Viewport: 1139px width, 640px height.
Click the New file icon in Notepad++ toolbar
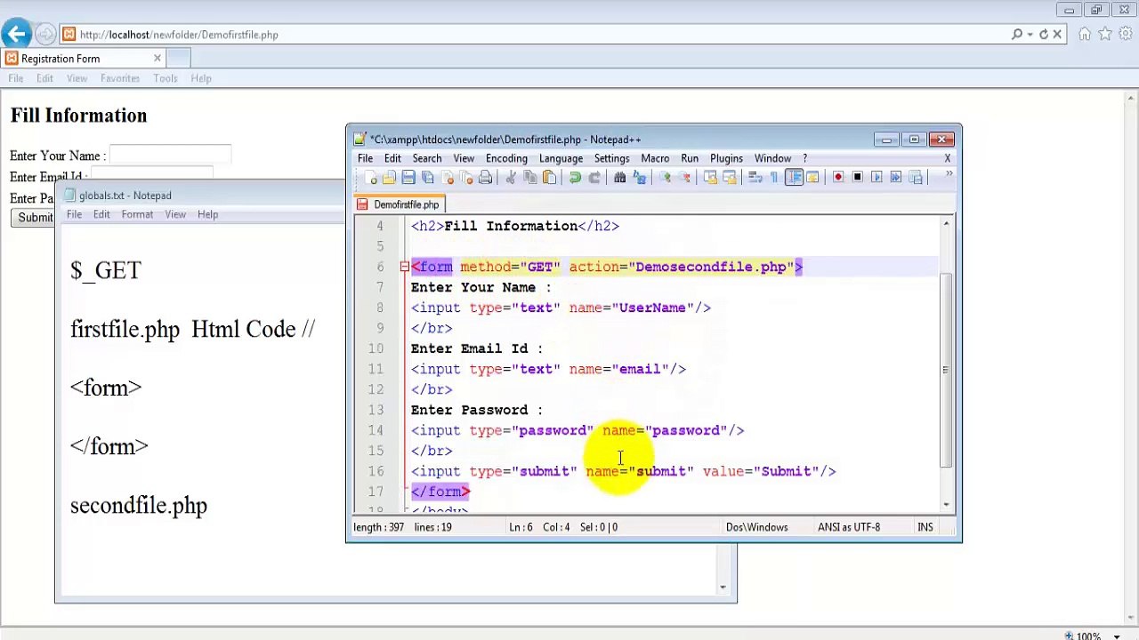pos(372,178)
